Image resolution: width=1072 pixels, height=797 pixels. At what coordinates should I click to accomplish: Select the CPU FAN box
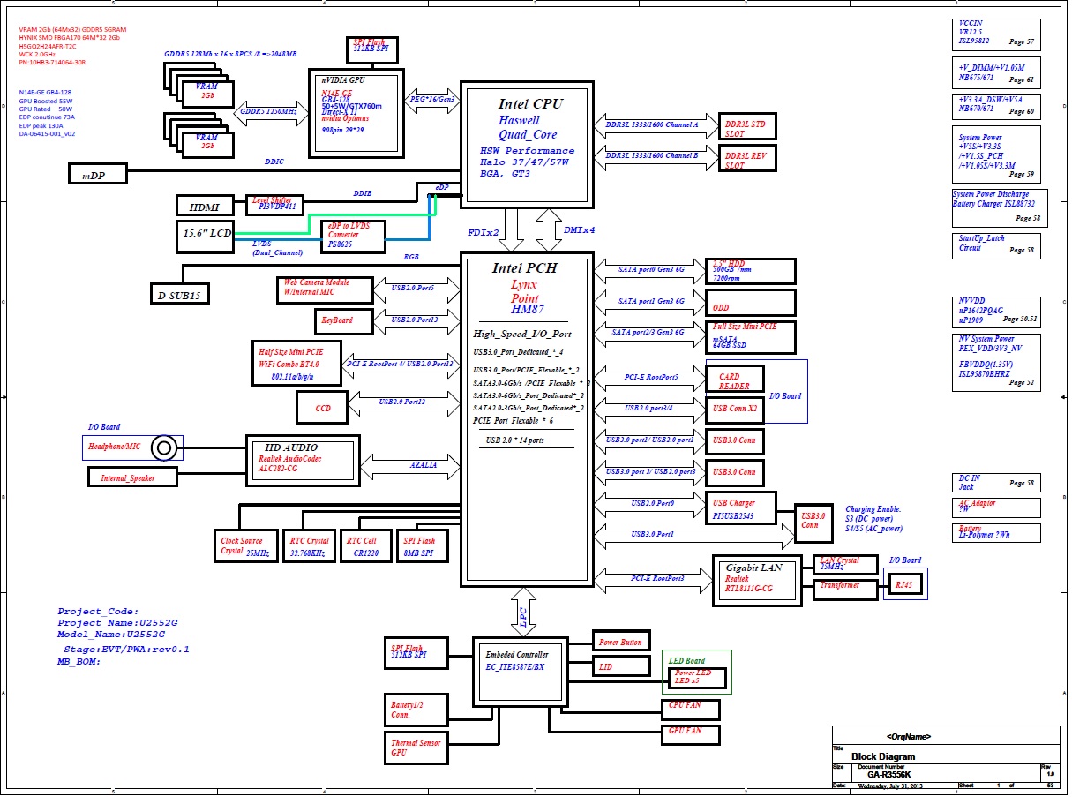point(691,710)
